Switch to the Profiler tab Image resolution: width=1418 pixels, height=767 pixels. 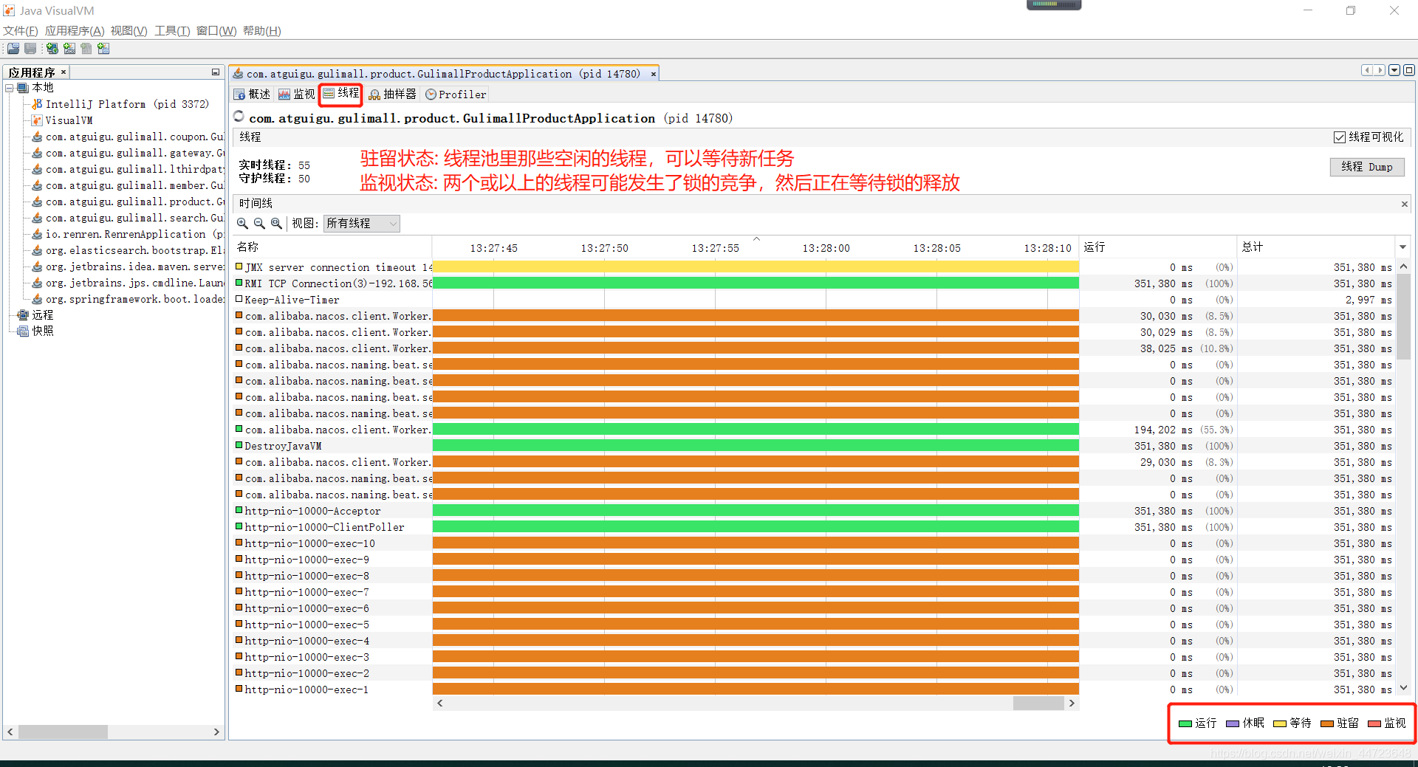point(456,94)
